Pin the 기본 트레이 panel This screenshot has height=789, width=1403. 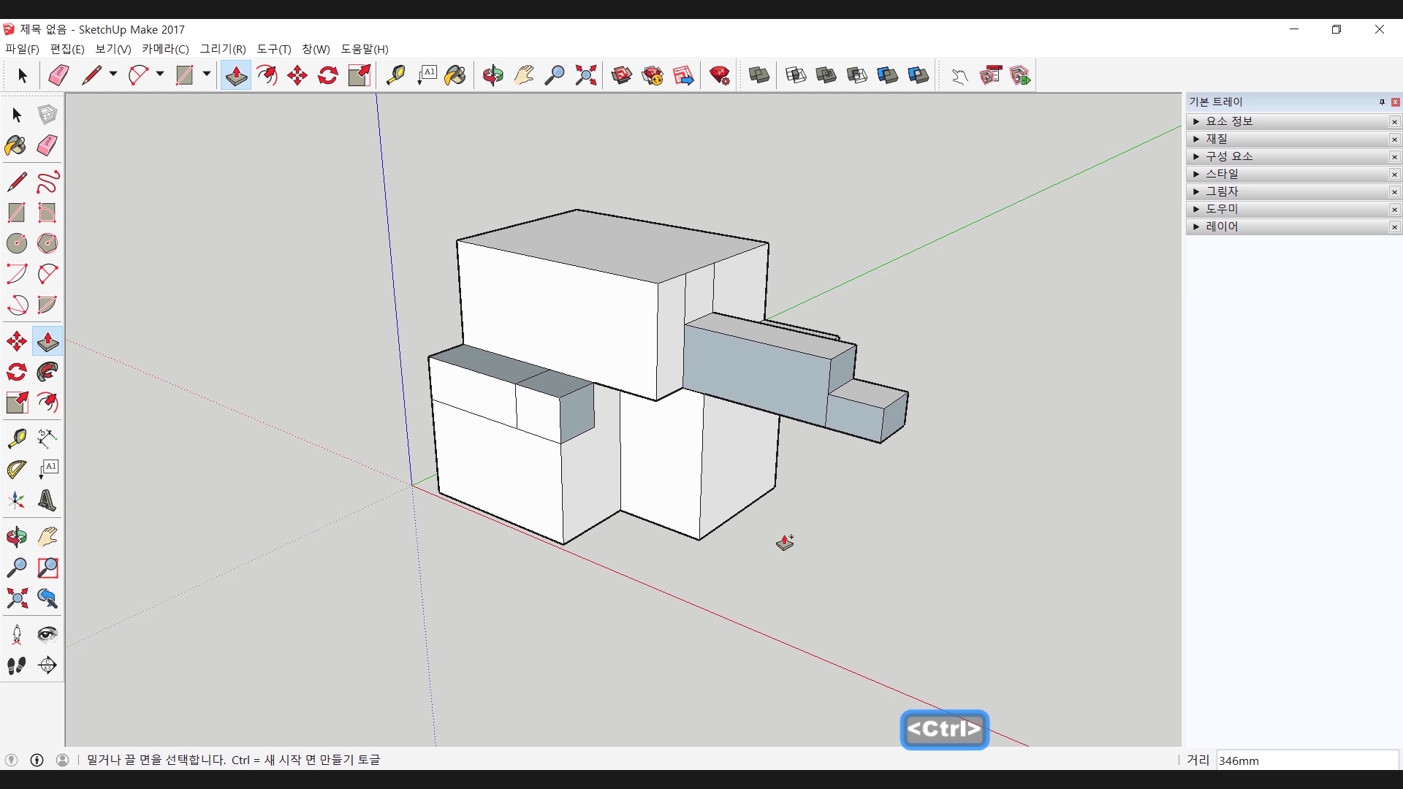click(1382, 102)
